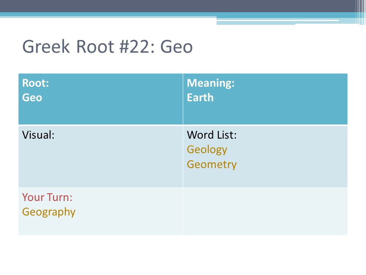This screenshot has height=275, width=366.
Task: Select the Word List: label
Action: (212, 135)
